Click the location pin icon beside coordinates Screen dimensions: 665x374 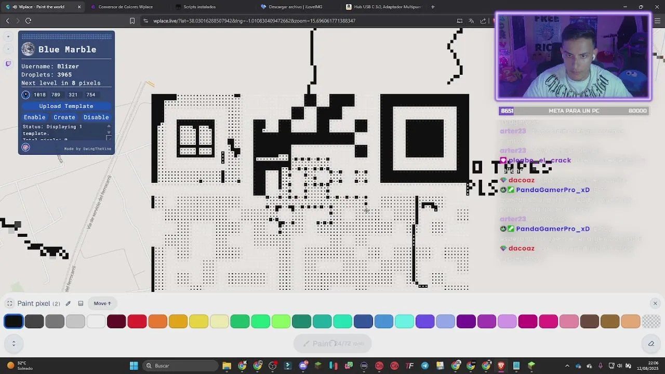[x=25, y=95]
